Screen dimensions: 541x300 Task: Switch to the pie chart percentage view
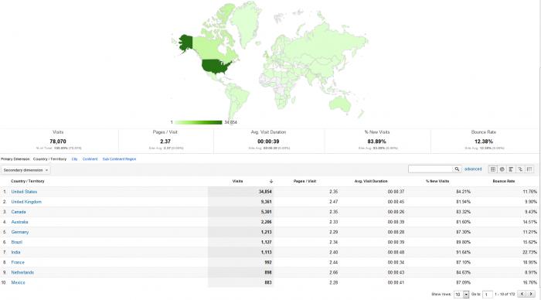502,169
